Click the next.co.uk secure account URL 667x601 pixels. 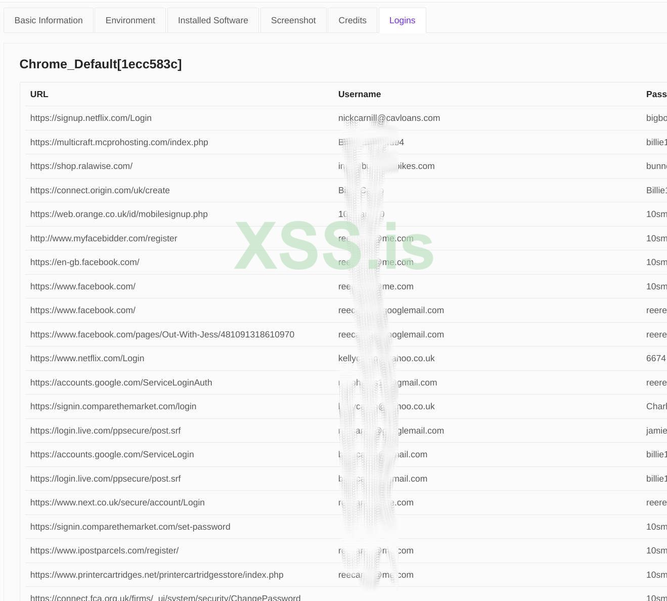coord(117,502)
